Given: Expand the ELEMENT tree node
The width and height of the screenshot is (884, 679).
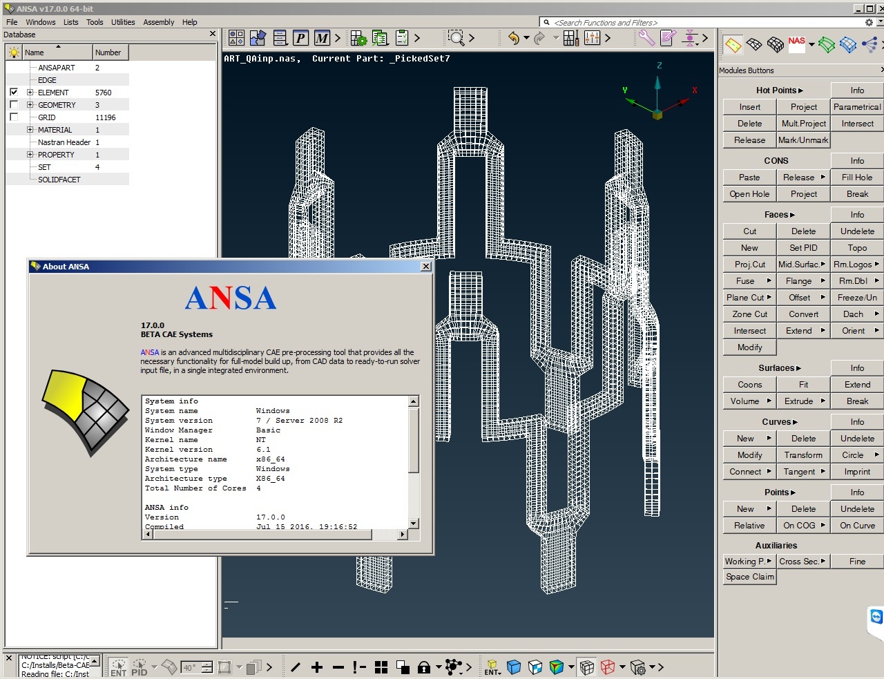Looking at the screenshot, I should point(30,93).
